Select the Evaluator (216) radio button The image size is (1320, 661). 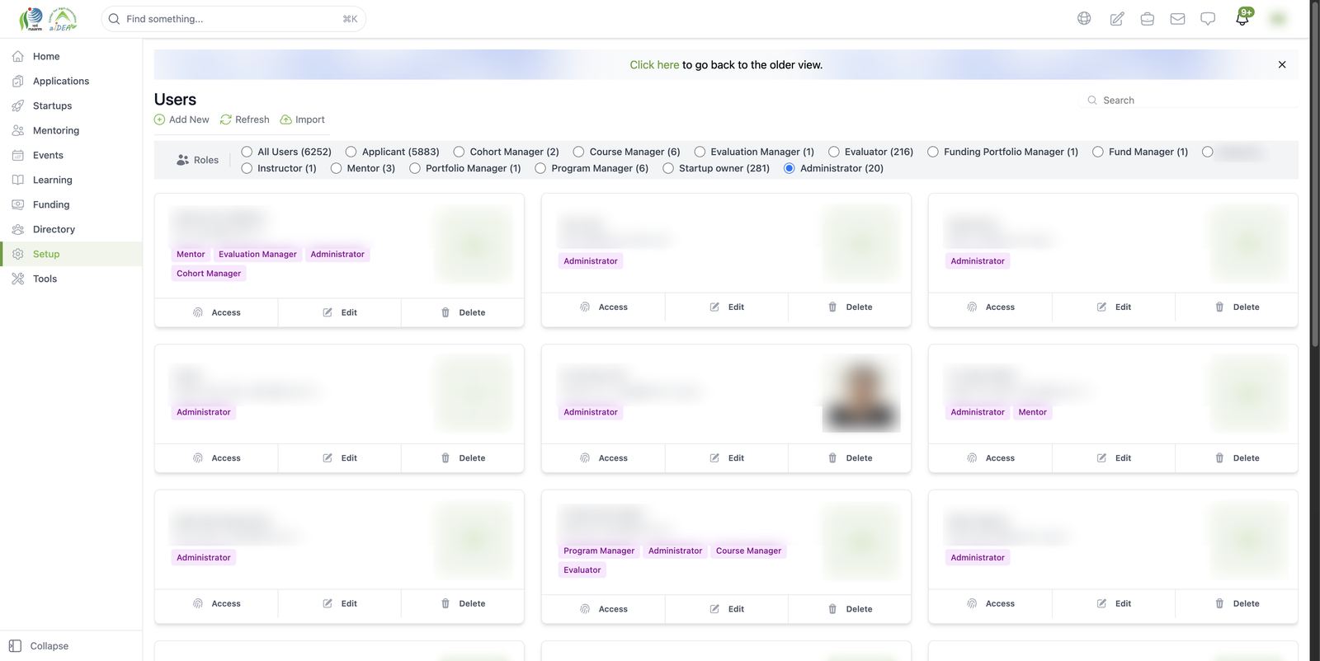(x=834, y=152)
